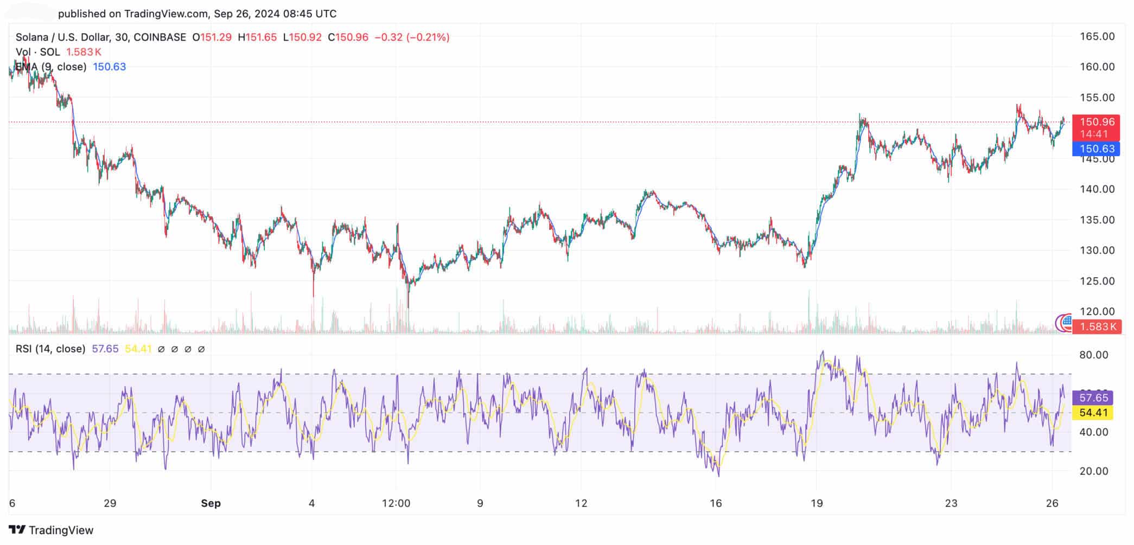This screenshot has width=1134, height=545.
Task: Click the open value O151.29
Action: 212,37
